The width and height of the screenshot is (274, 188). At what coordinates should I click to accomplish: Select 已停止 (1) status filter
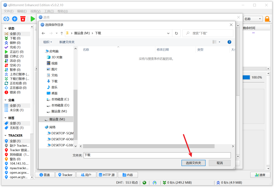[x=16, y=56]
